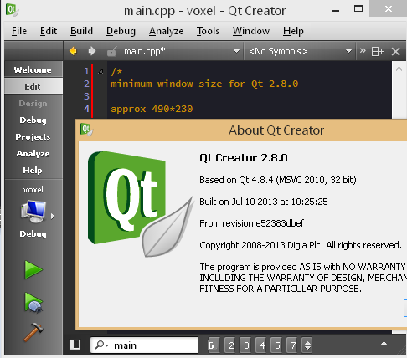
Task: Build the project with the hammer icon
Action: 33,332
